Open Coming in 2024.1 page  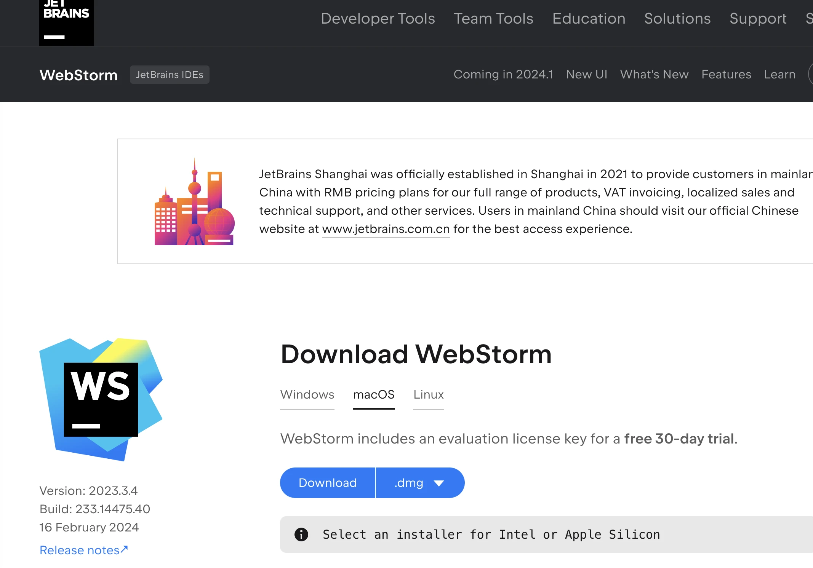point(503,74)
